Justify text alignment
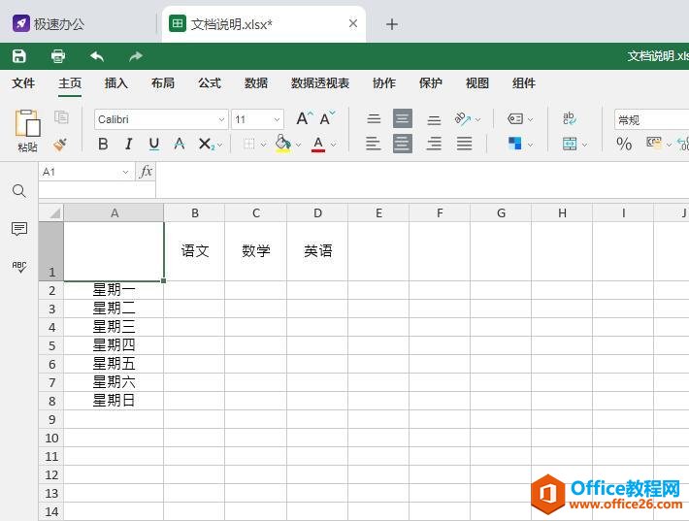The width and height of the screenshot is (689, 521). (x=464, y=144)
